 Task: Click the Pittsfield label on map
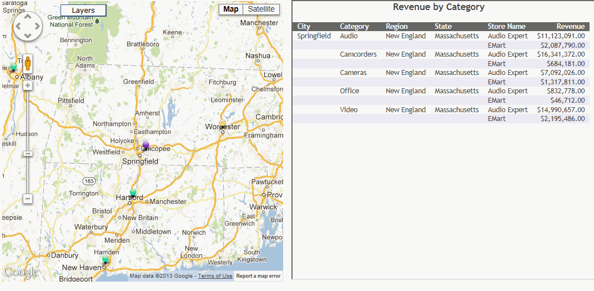(71, 101)
